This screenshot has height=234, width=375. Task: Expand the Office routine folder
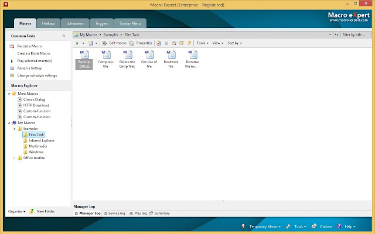coord(15,158)
